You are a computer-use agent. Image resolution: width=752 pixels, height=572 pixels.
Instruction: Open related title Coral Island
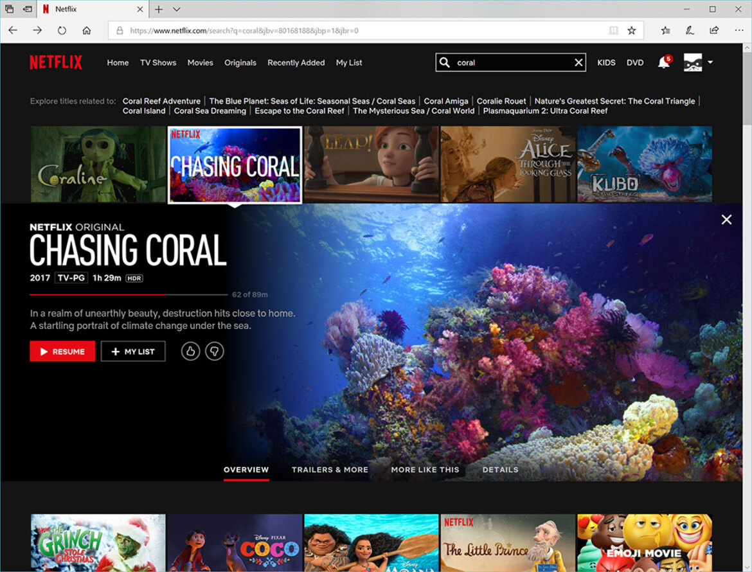(144, 111)
